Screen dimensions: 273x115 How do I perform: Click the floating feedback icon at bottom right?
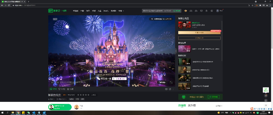coord(266,105)
